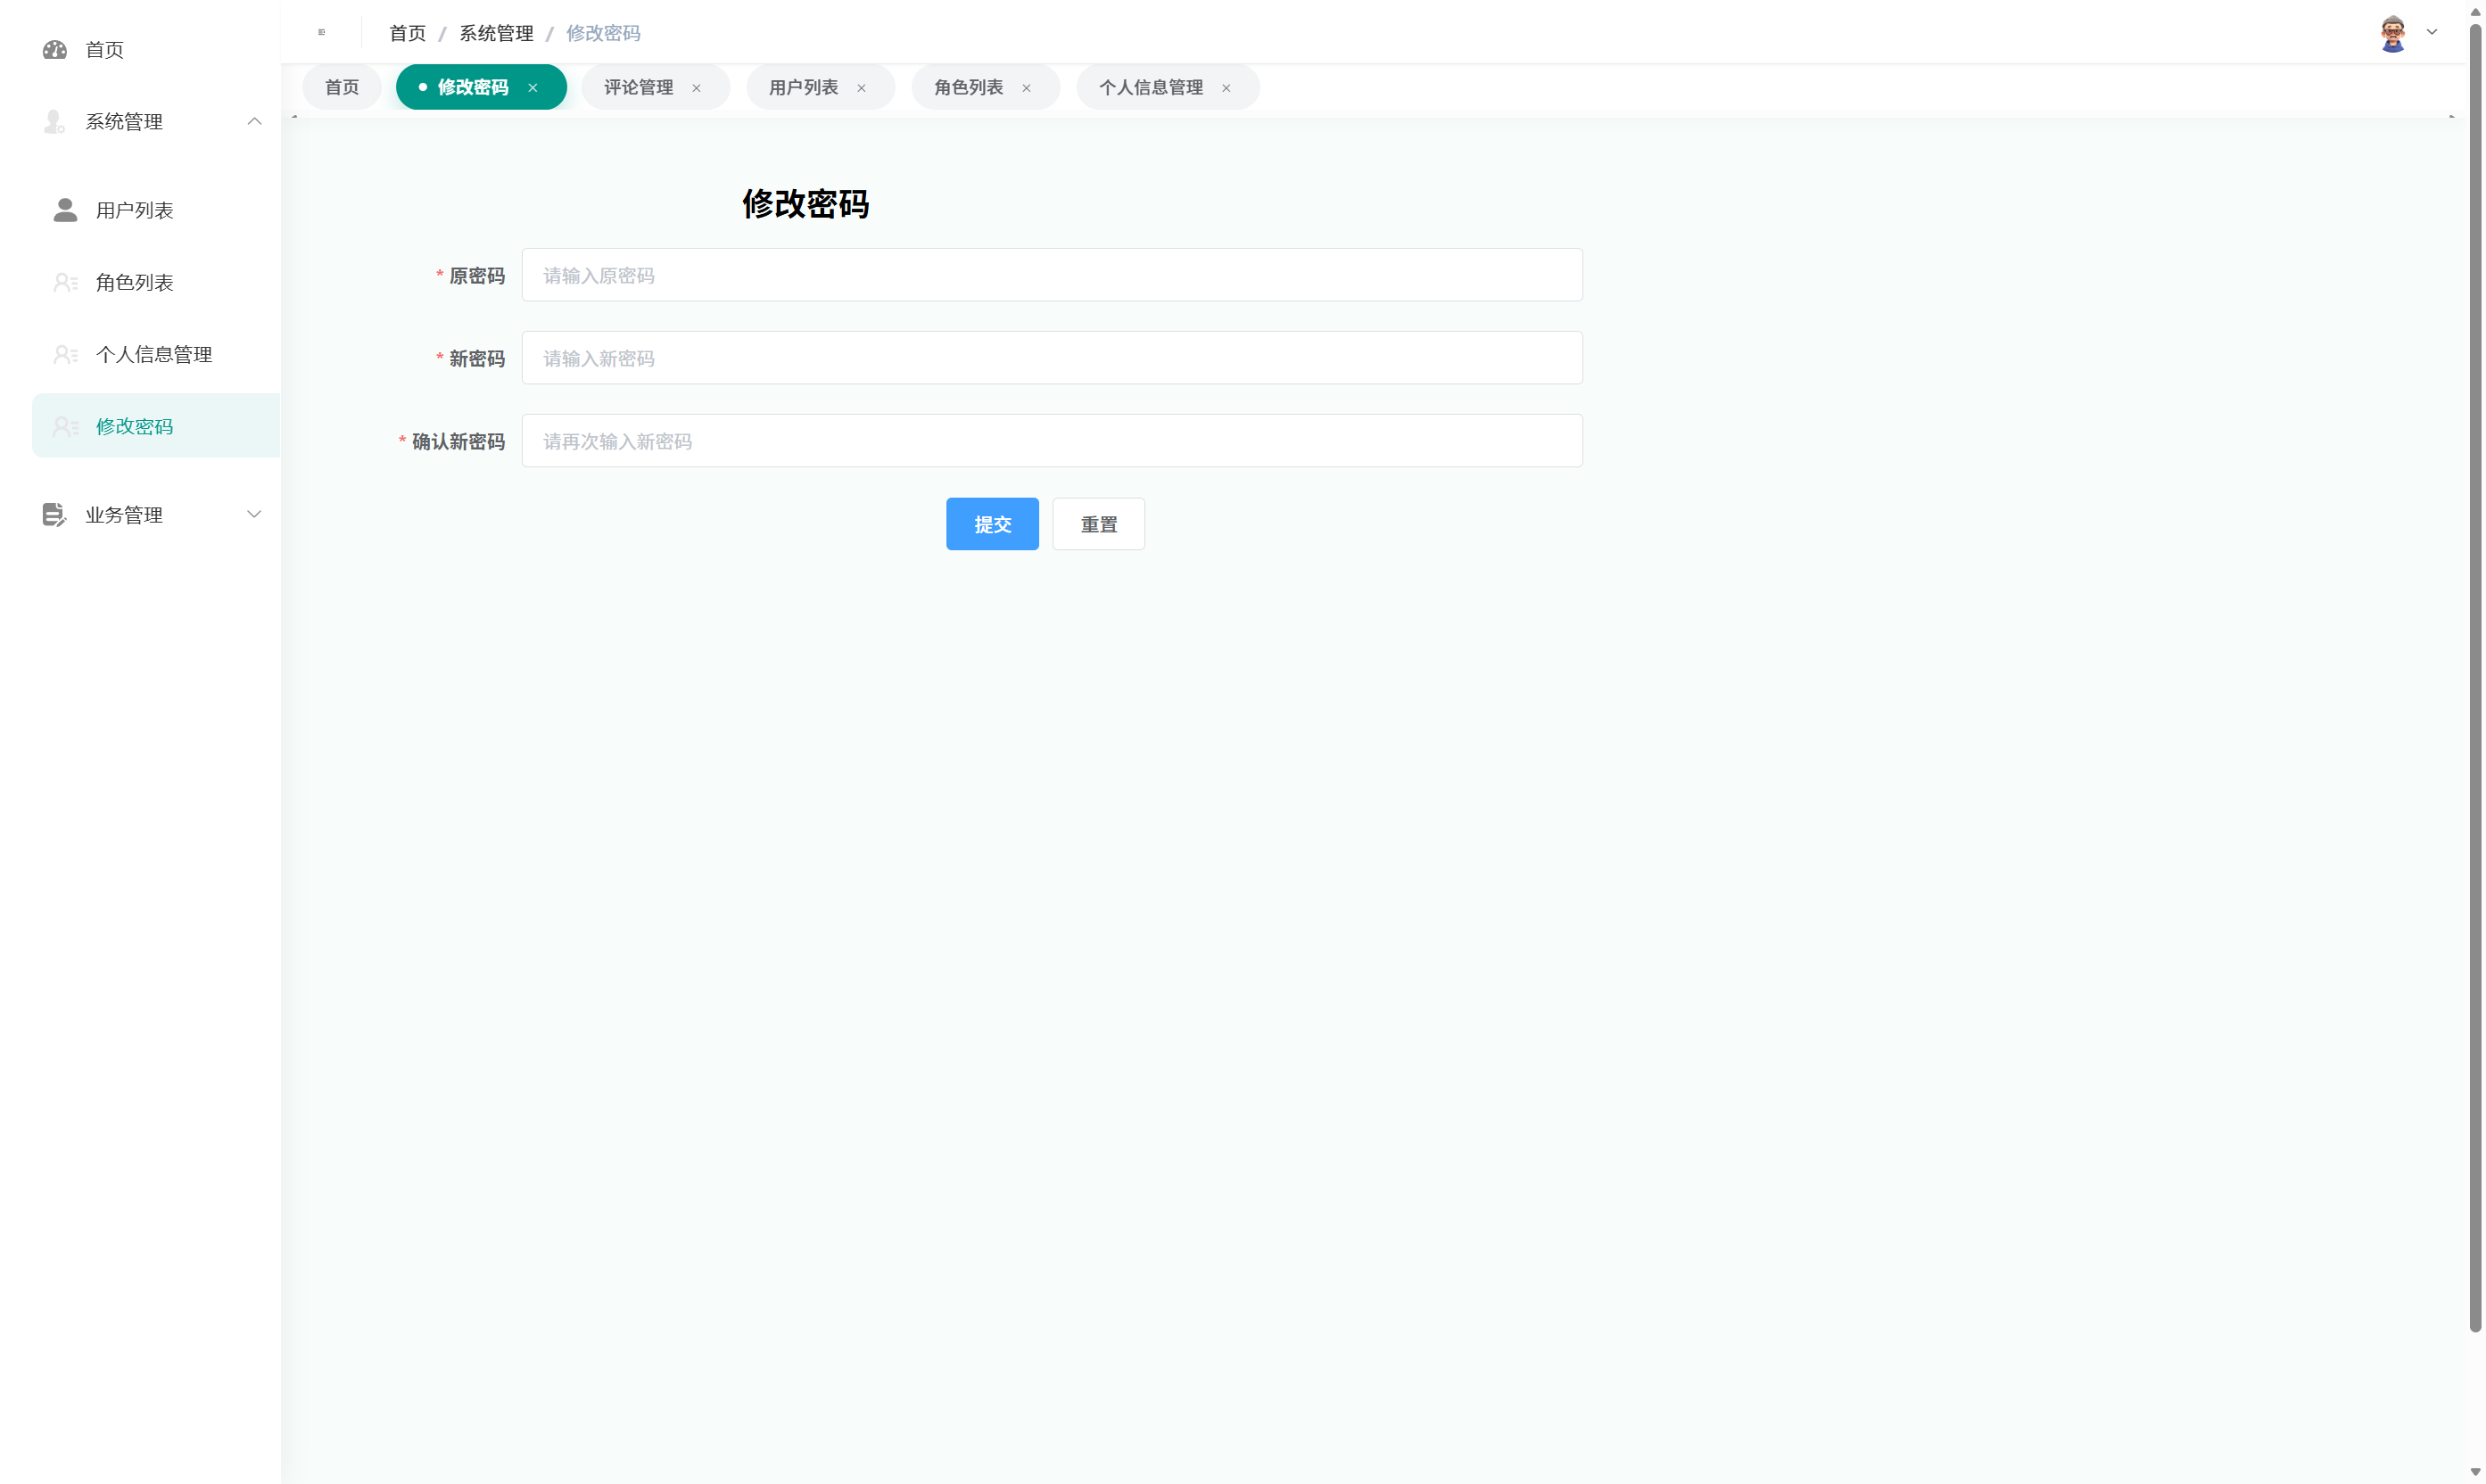This screenshot has width=2486, height=1484.
Task: Open 系统管理 from the breadcrumb
Action: tap(496, 33)
